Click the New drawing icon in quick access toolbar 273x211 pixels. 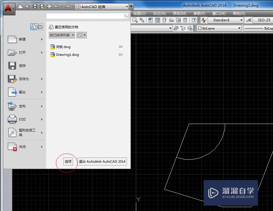pyautogui.click(x=20, y=7)
